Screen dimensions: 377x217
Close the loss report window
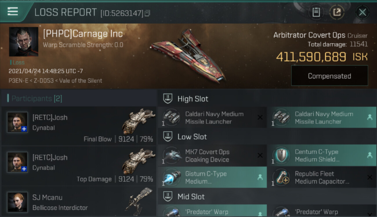pos(362,12)
